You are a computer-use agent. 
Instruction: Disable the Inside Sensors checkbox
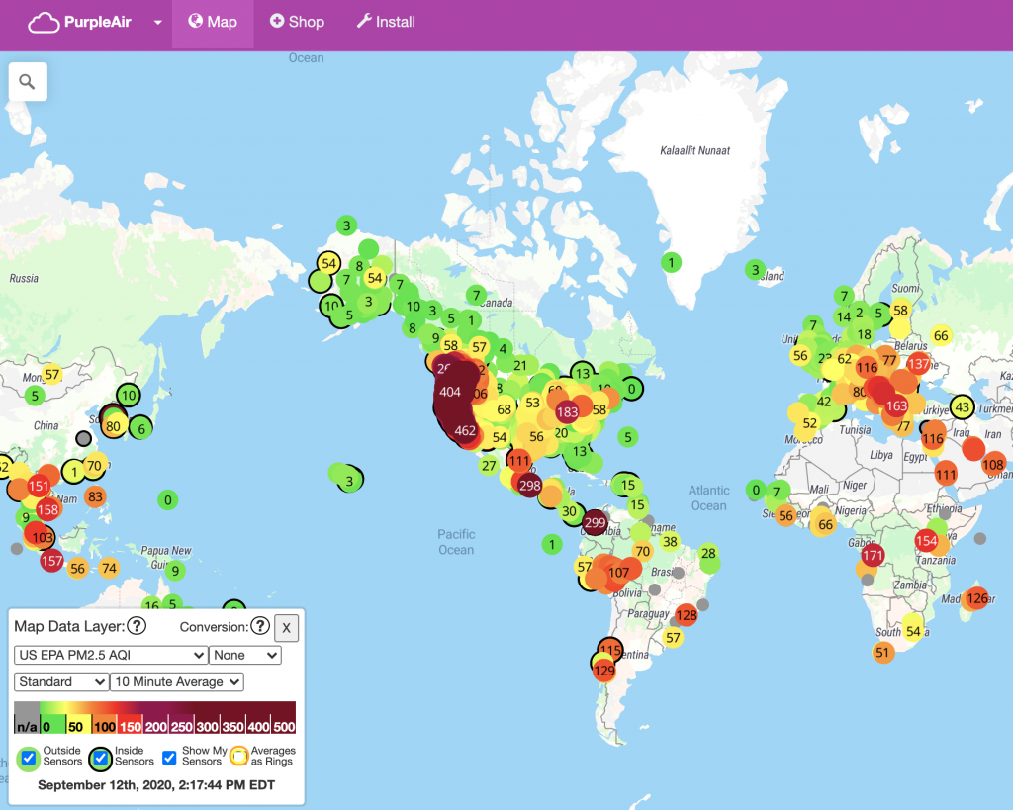point(101,758)
